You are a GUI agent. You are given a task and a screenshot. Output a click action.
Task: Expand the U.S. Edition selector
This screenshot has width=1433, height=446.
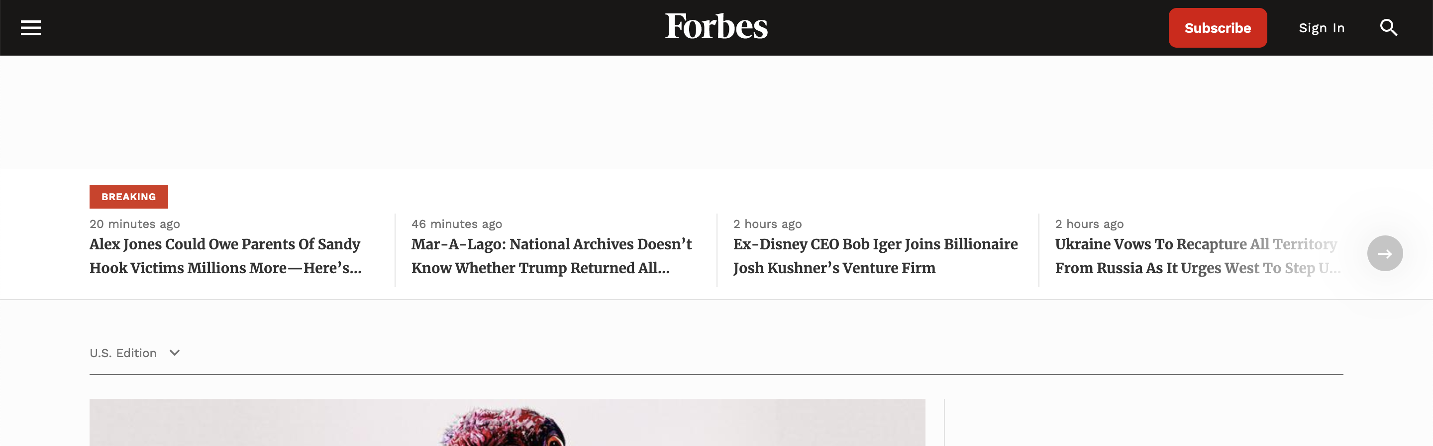(135, 353)
